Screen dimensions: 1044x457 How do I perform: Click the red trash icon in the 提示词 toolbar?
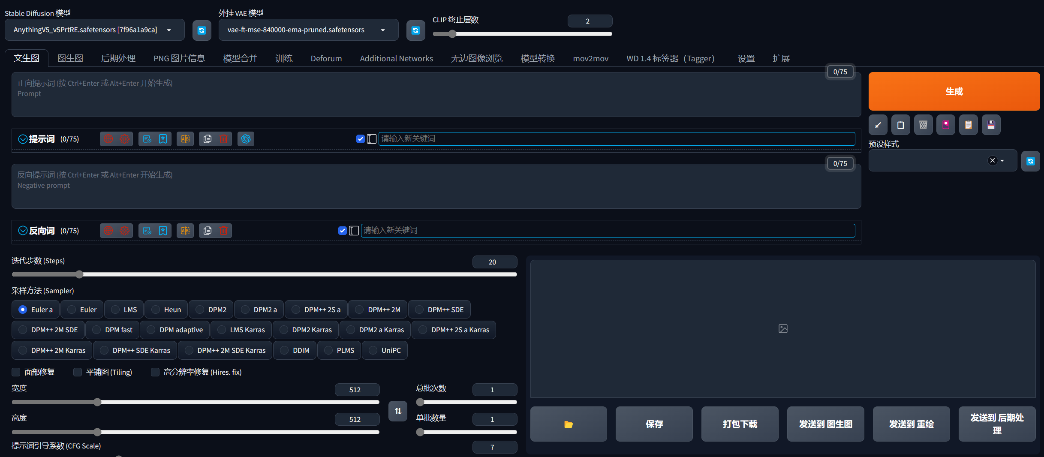coord(223,139)
